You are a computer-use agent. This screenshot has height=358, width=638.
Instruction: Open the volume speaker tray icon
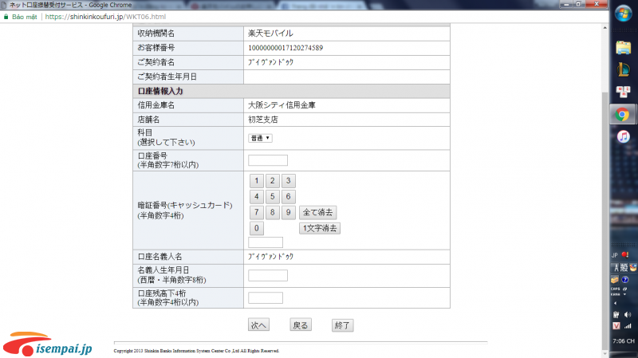coord(628,314)
